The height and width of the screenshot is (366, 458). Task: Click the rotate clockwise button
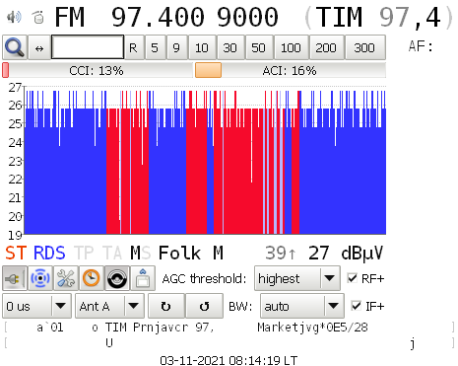point(166,306)
